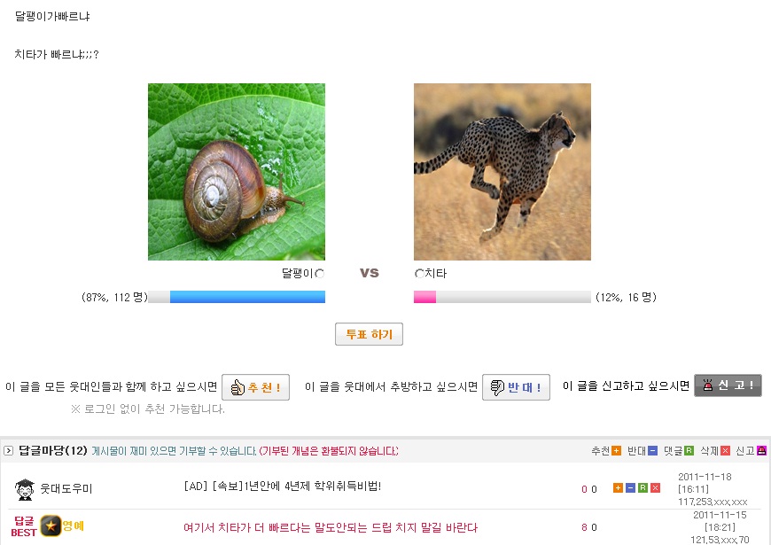This screenshot has width=771, height=545.
Task: Click the snail photo thumbnail
Action: 237,172
